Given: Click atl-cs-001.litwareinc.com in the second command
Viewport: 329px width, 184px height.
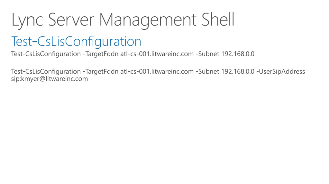Looking at the screenshot, I should (157, 72).
